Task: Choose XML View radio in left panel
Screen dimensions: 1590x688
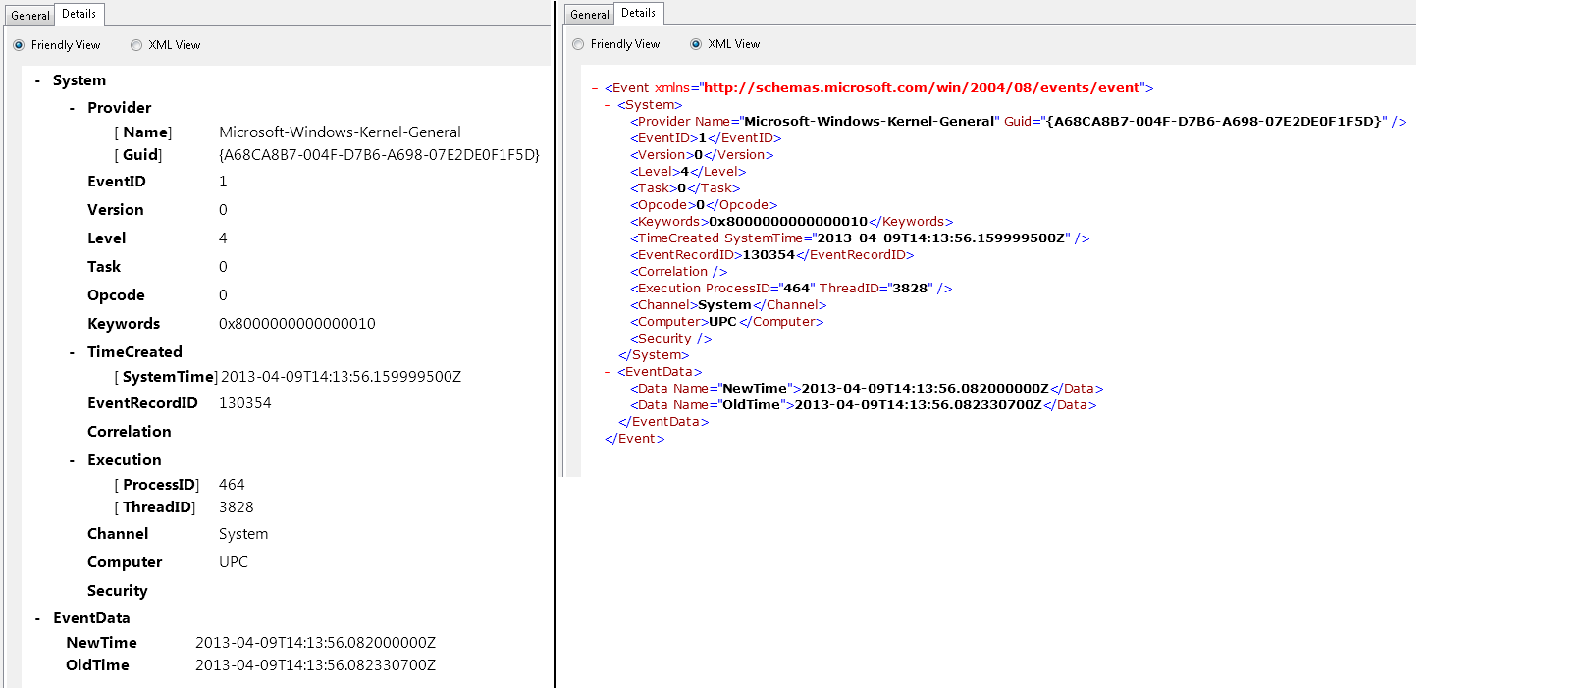Action: (136, 45)
